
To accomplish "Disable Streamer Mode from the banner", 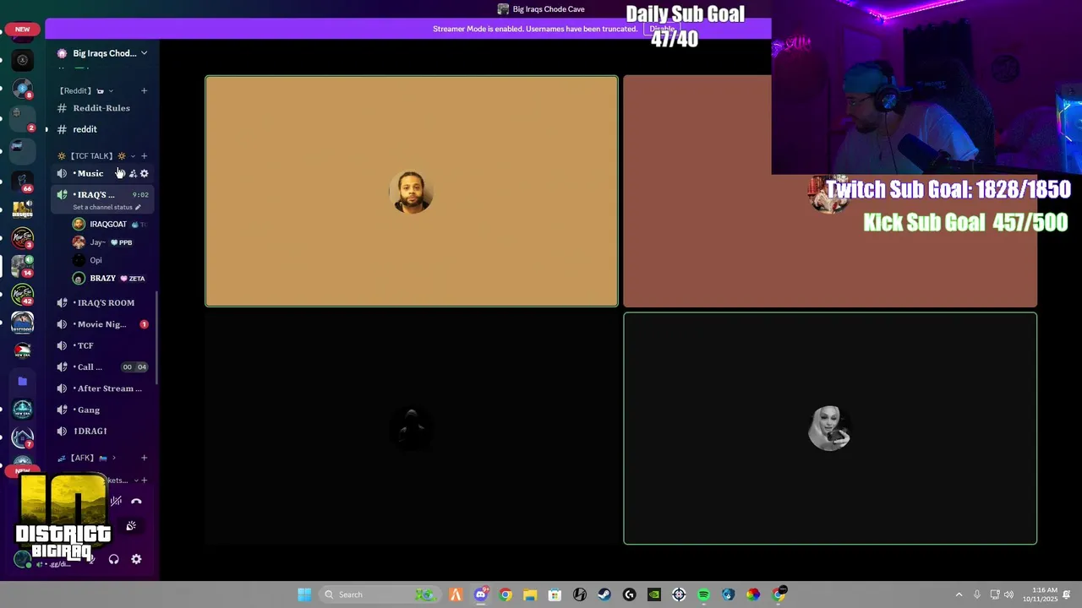I will [x=662, y=29].
